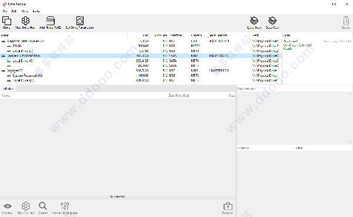353x217 pixels.
Task: Click the Recover button
Action: point(228,208)
